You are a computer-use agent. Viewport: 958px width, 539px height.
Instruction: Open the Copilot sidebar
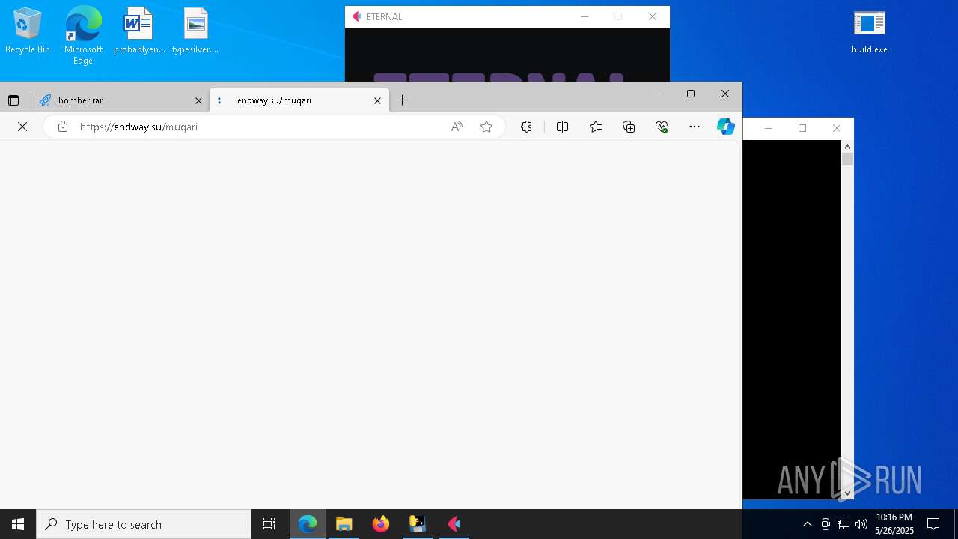pyautogui.click(x=725, y=127)
